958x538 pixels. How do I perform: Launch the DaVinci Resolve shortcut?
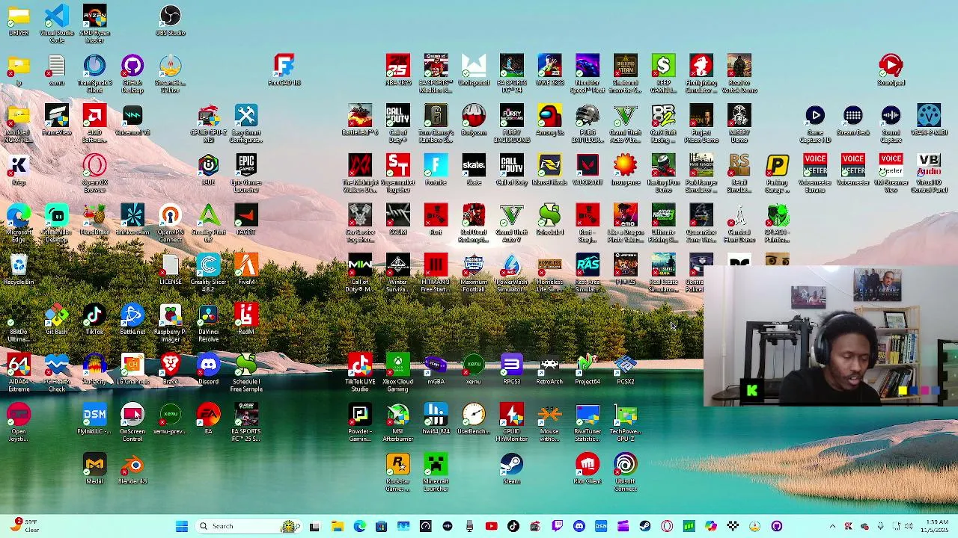click(208, 321)
